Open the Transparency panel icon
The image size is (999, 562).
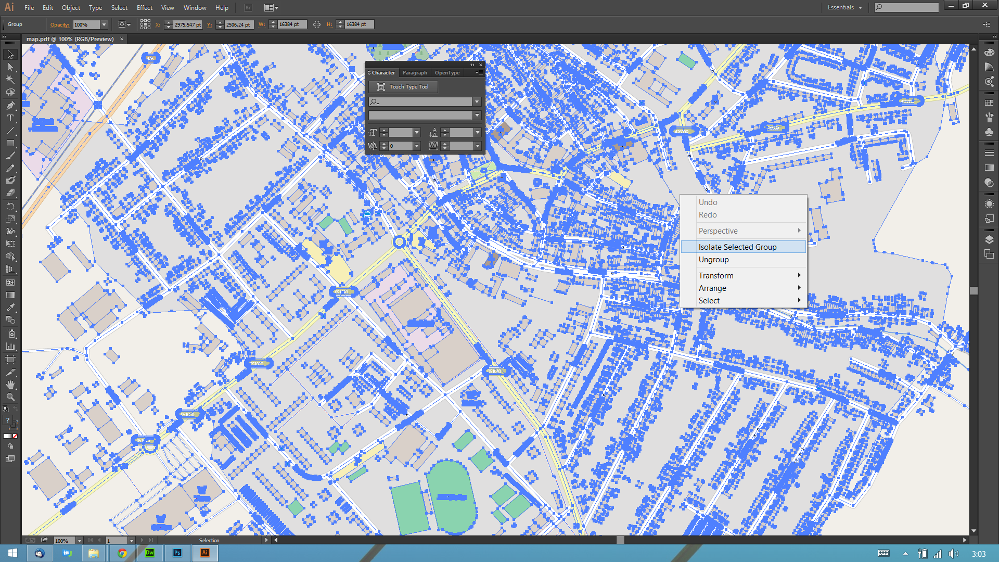[989, 183]
